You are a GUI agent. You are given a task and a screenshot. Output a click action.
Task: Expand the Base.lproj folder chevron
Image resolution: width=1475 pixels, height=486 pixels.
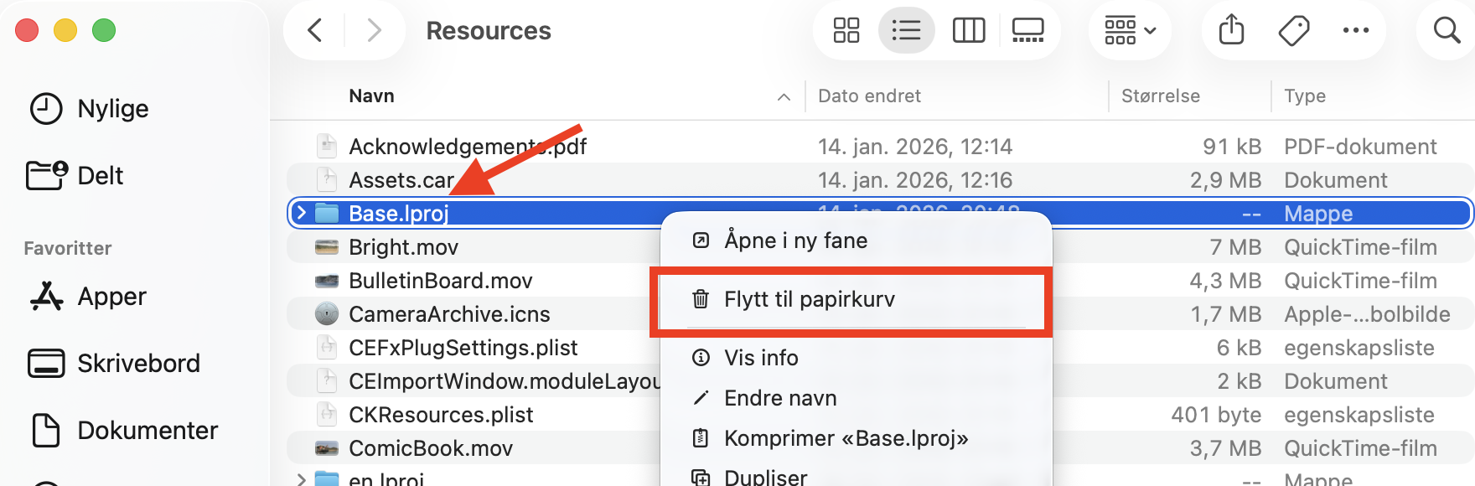click(302, 213)
